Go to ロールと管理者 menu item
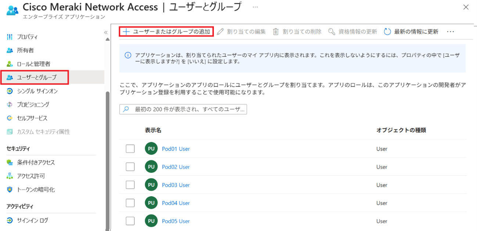This screenshot has width=477, height=231. pos(33,64)
